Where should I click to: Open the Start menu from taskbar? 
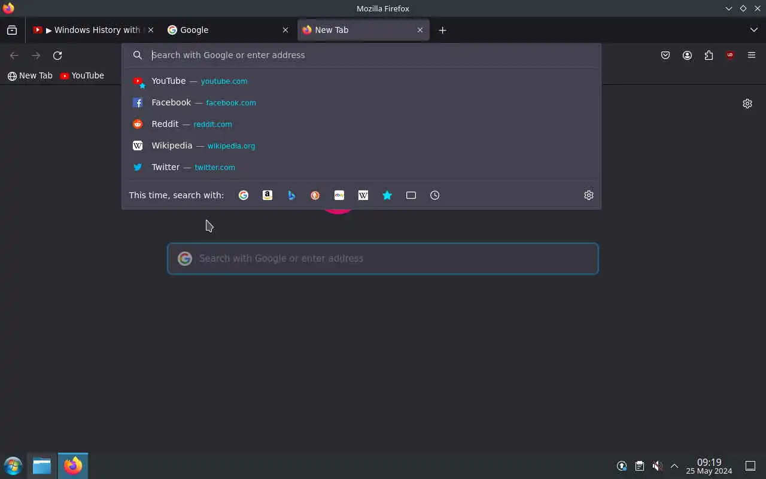[13, 466]
